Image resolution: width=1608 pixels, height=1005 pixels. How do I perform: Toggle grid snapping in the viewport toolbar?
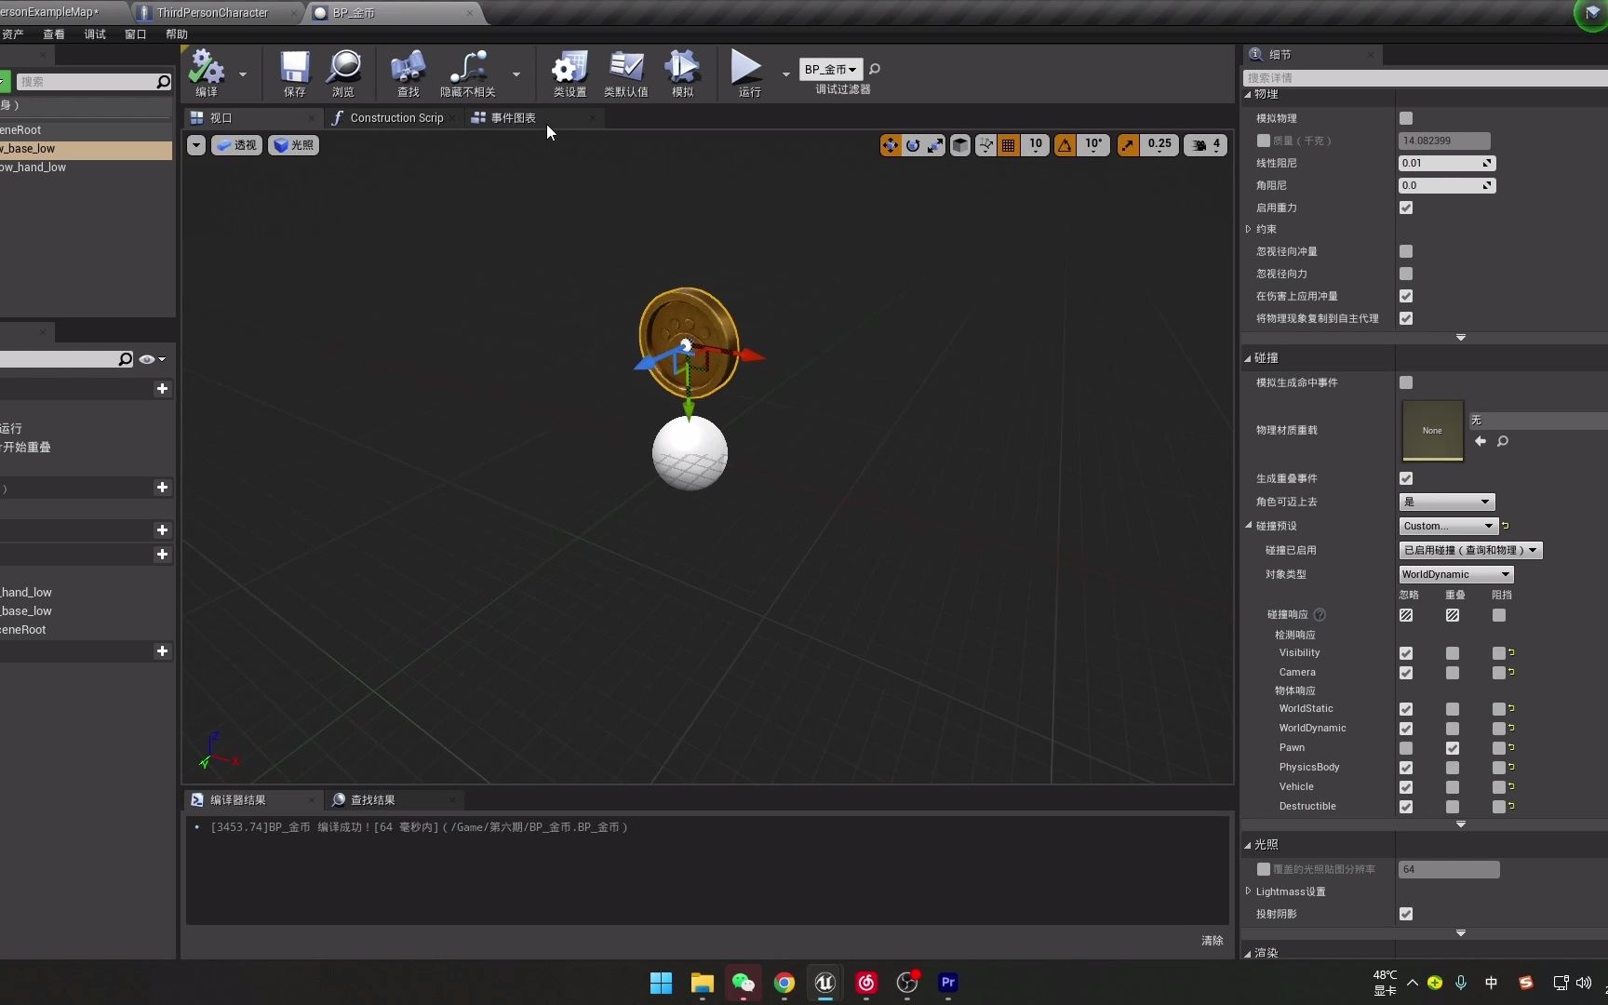1008,145
